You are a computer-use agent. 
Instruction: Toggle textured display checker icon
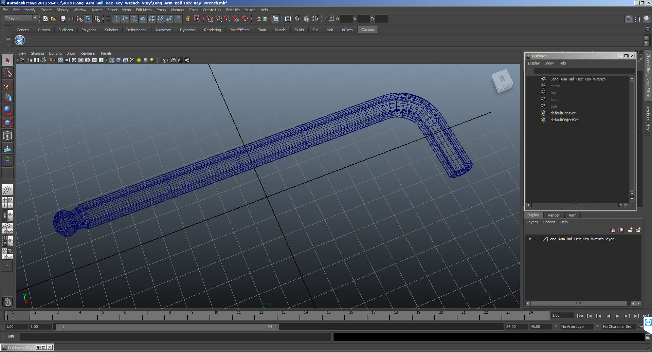(x=132, y=60)
